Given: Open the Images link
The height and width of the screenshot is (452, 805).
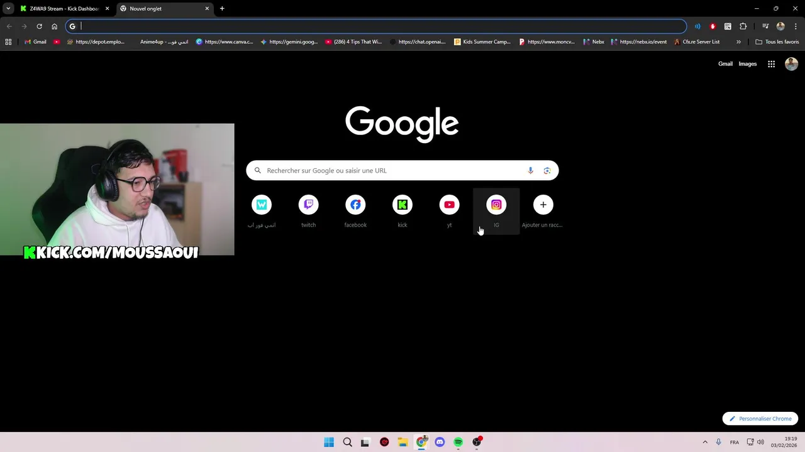Looking at the screenshot, I should tap(748, 64).
